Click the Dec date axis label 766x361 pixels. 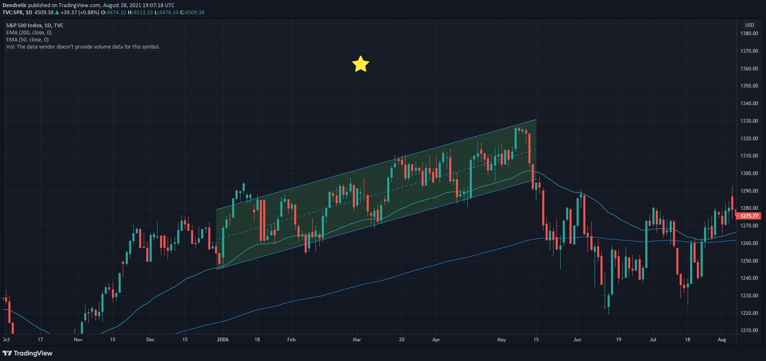point(150,340)
